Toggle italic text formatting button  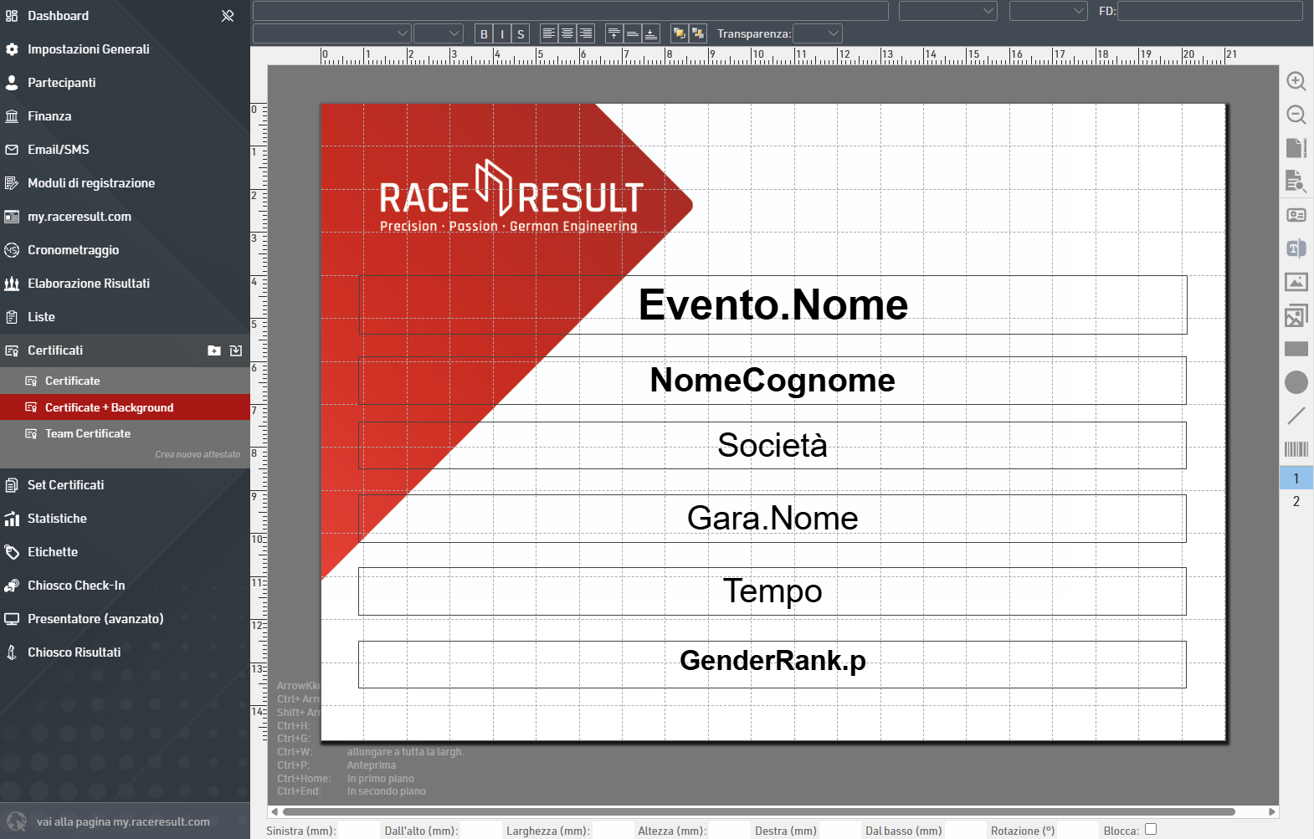pyautogui.click(x=502, y=33)
